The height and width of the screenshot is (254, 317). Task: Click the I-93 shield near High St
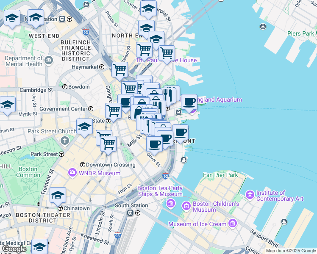(165, 176)
